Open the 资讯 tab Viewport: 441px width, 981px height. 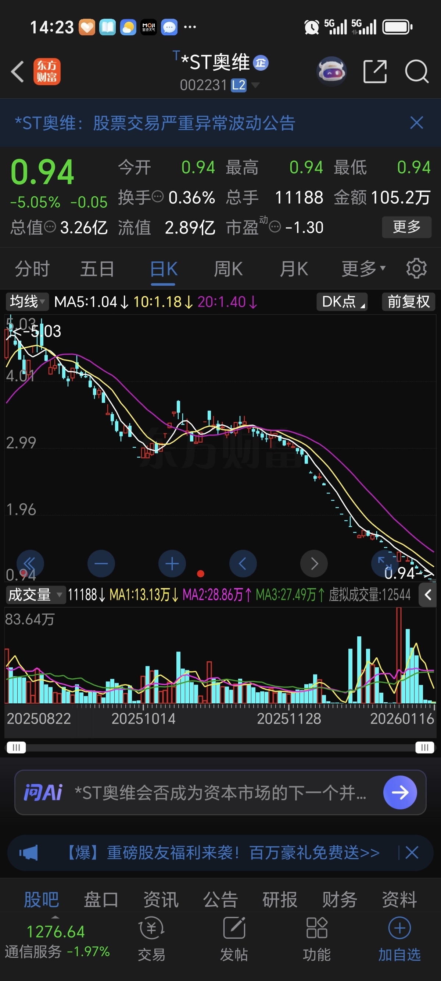coord(161,900)
